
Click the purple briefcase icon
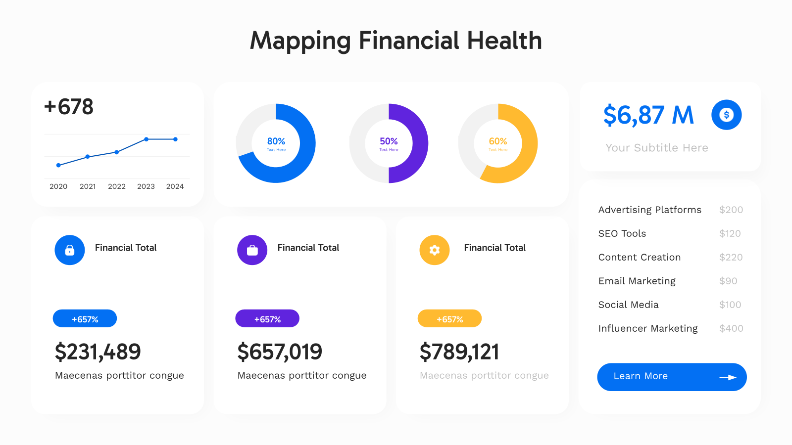tap(252, 250)
